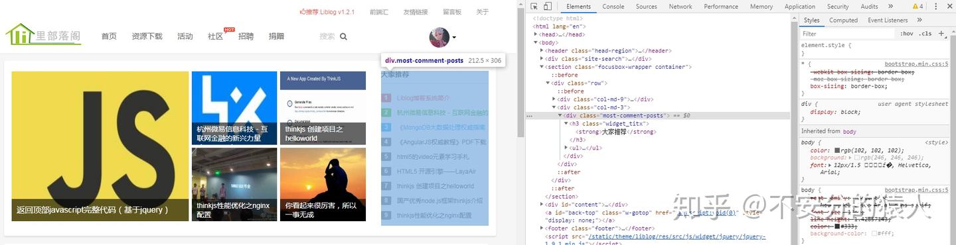Viewport: 956px width, 245px height.
Task: Switch to the Console tab
Action: [613, 7]
